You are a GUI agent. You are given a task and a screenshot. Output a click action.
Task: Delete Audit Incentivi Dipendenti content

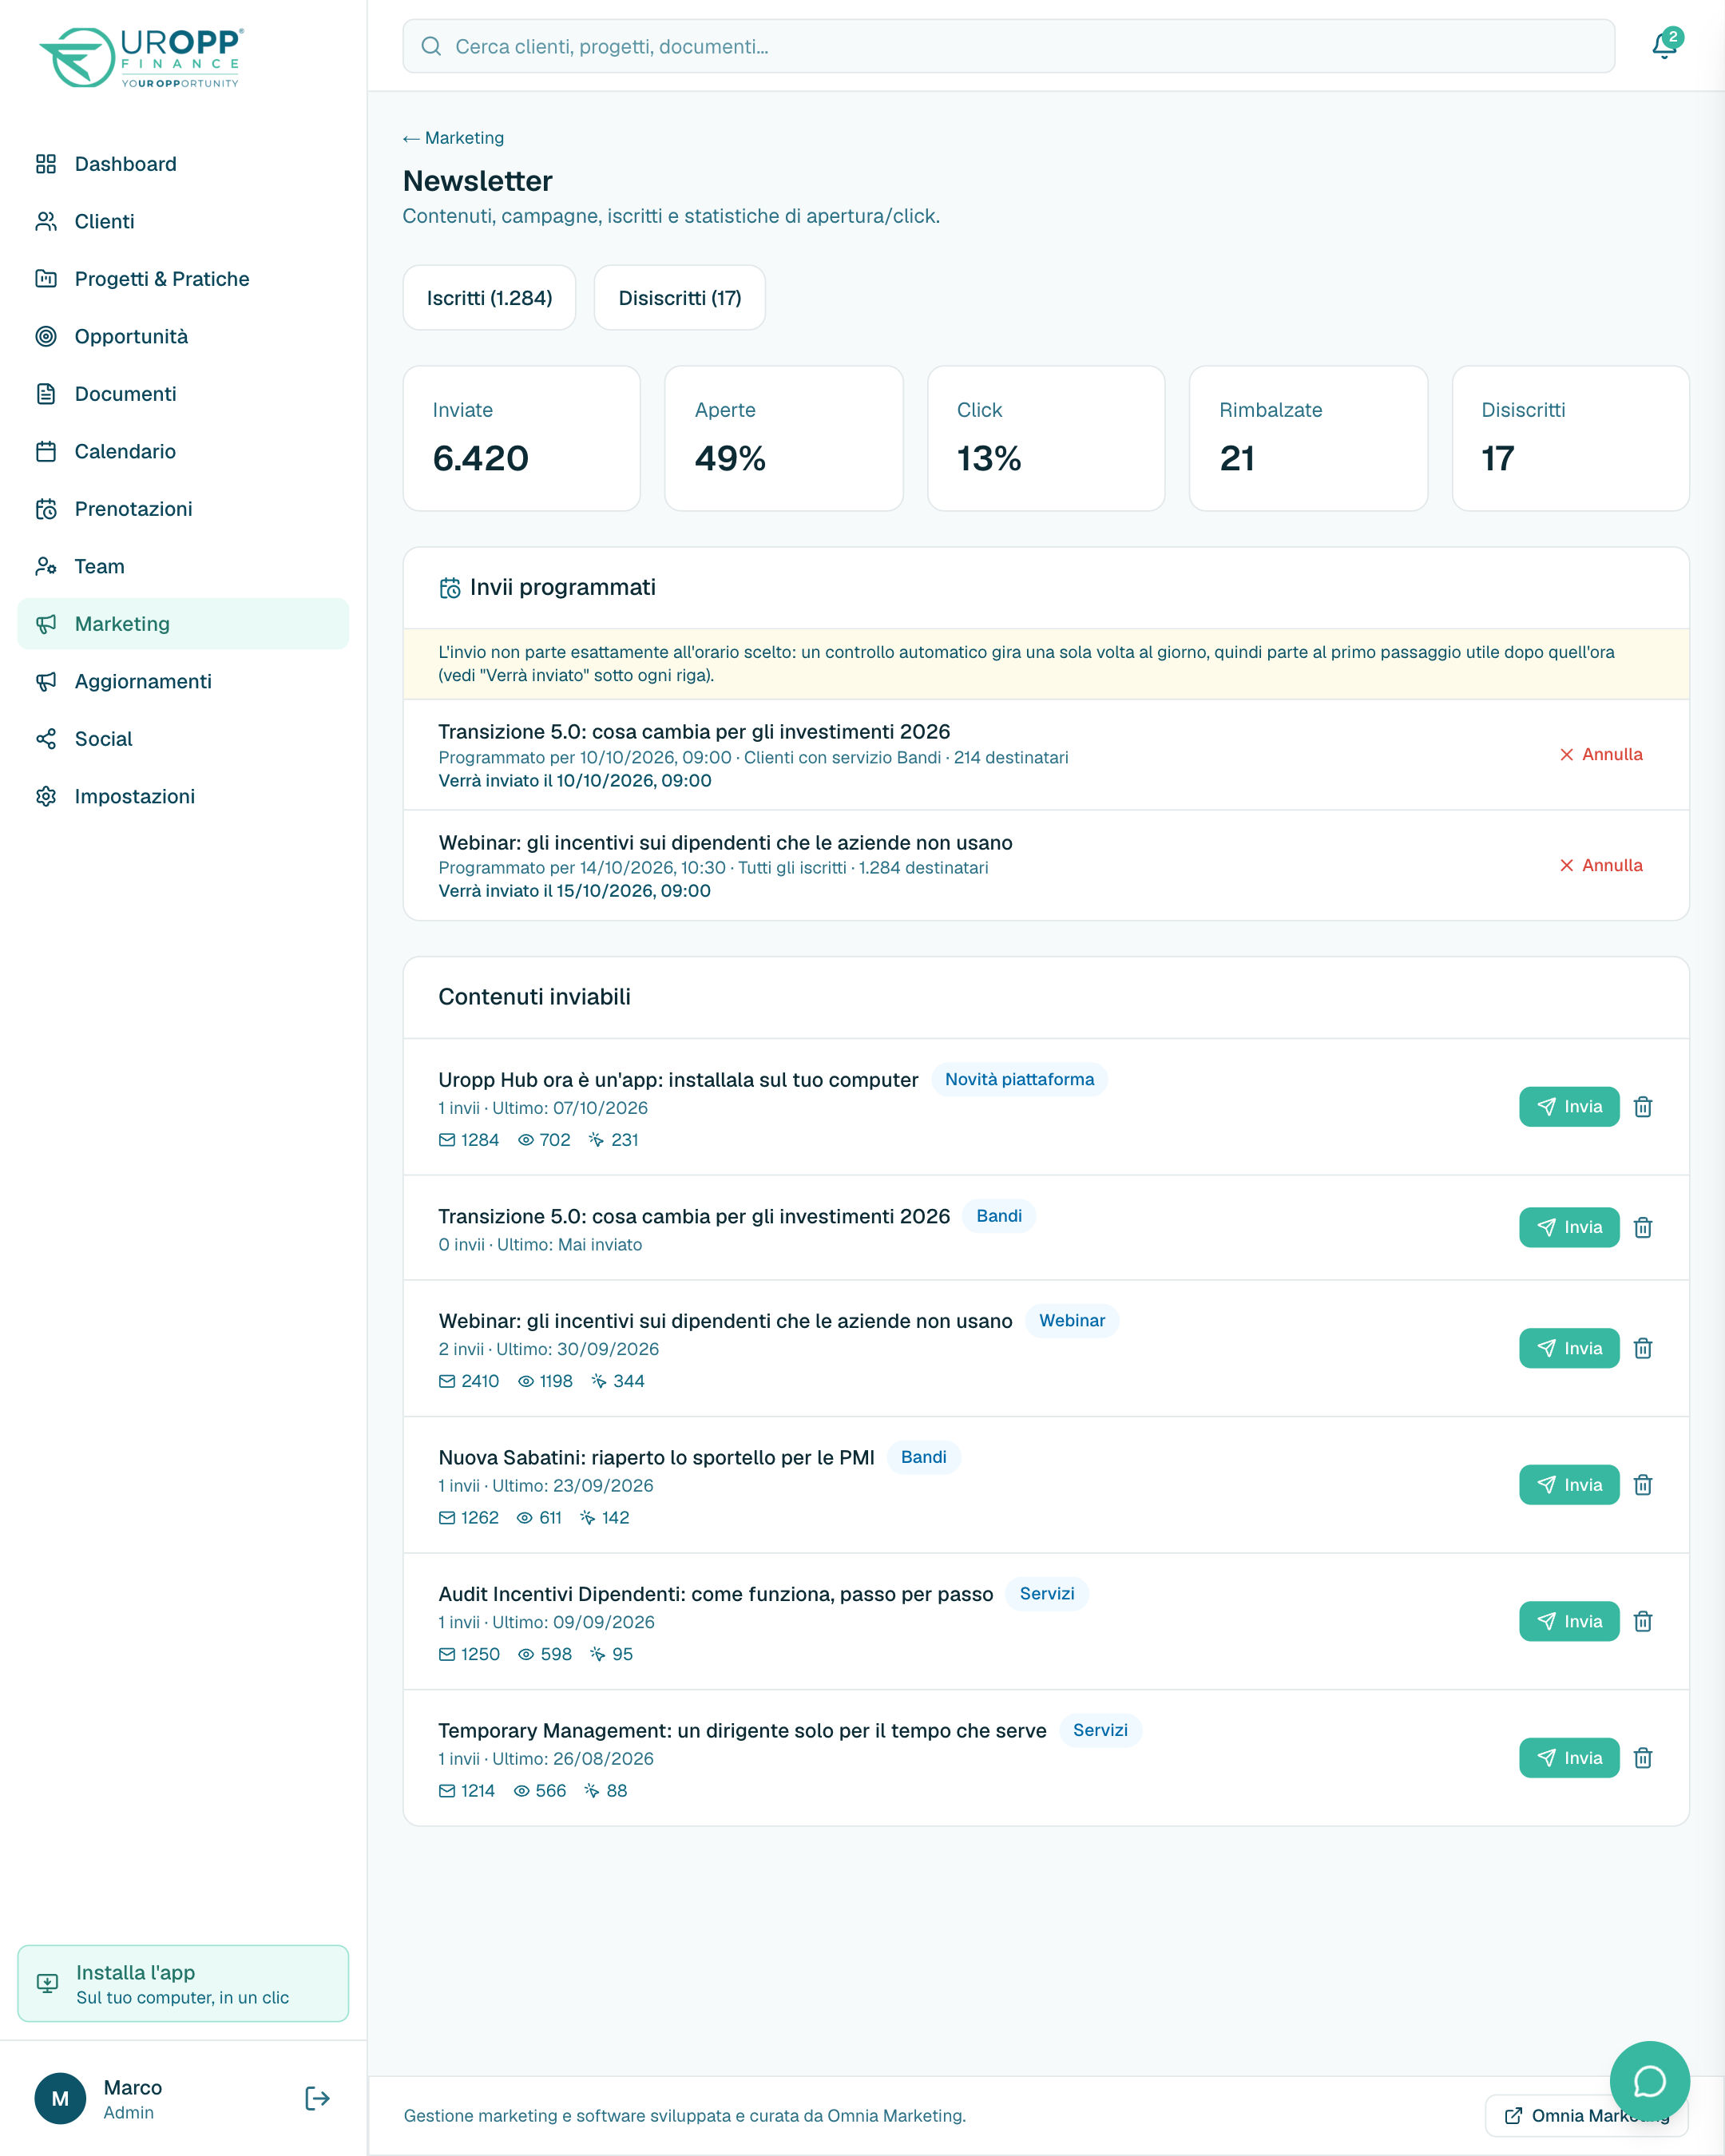tap(1643, 1621)
